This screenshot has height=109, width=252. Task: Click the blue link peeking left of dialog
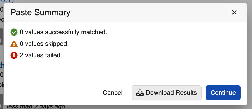pyautogui.click(x=2, y=65)
